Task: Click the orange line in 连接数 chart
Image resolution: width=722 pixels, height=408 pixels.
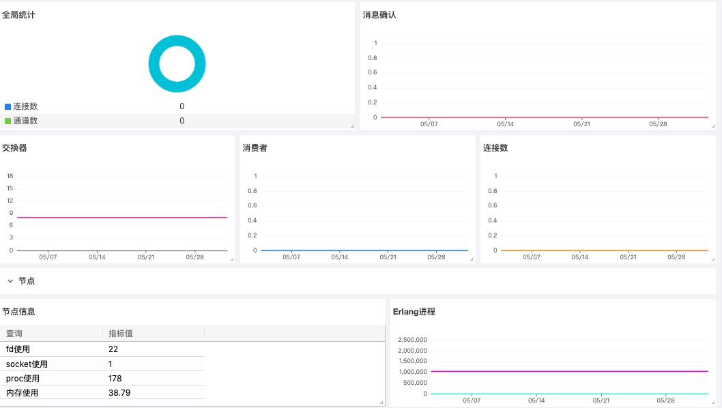Action: (605, 250)
